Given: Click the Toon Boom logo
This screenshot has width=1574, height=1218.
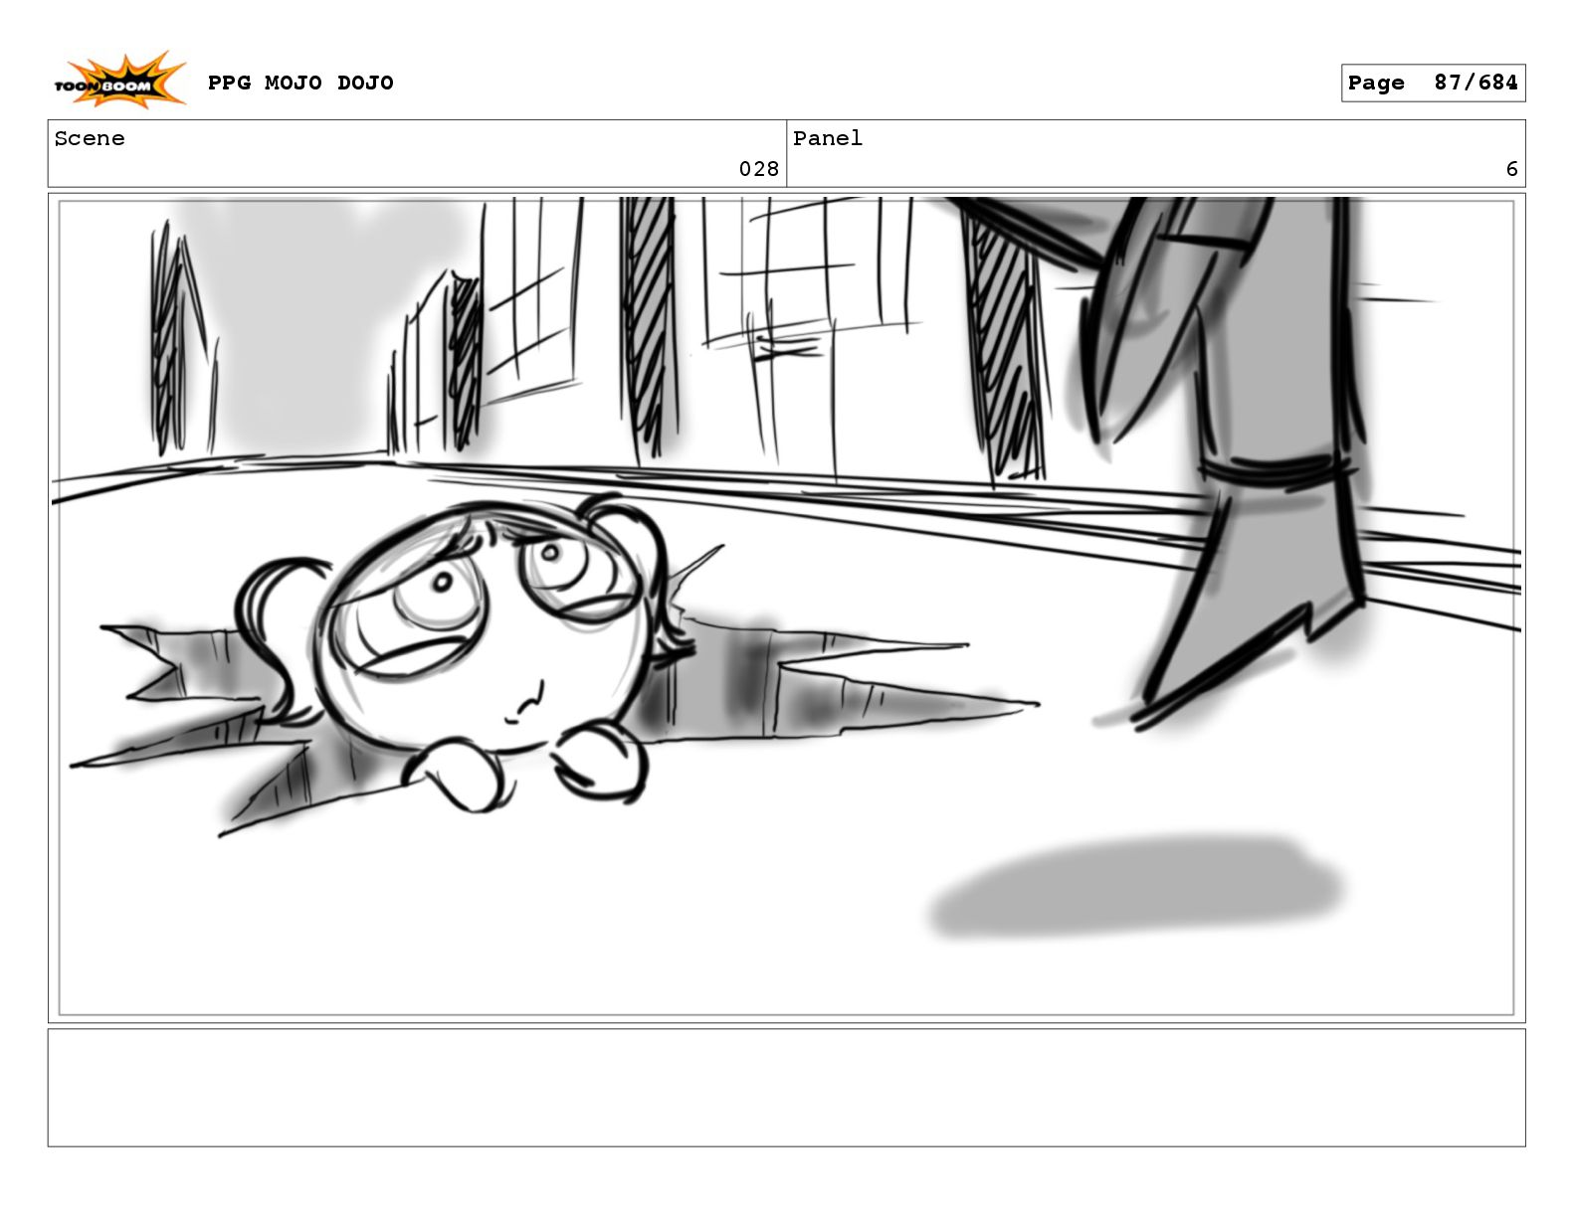Looking at the screenshot, I should click(119, 82).
